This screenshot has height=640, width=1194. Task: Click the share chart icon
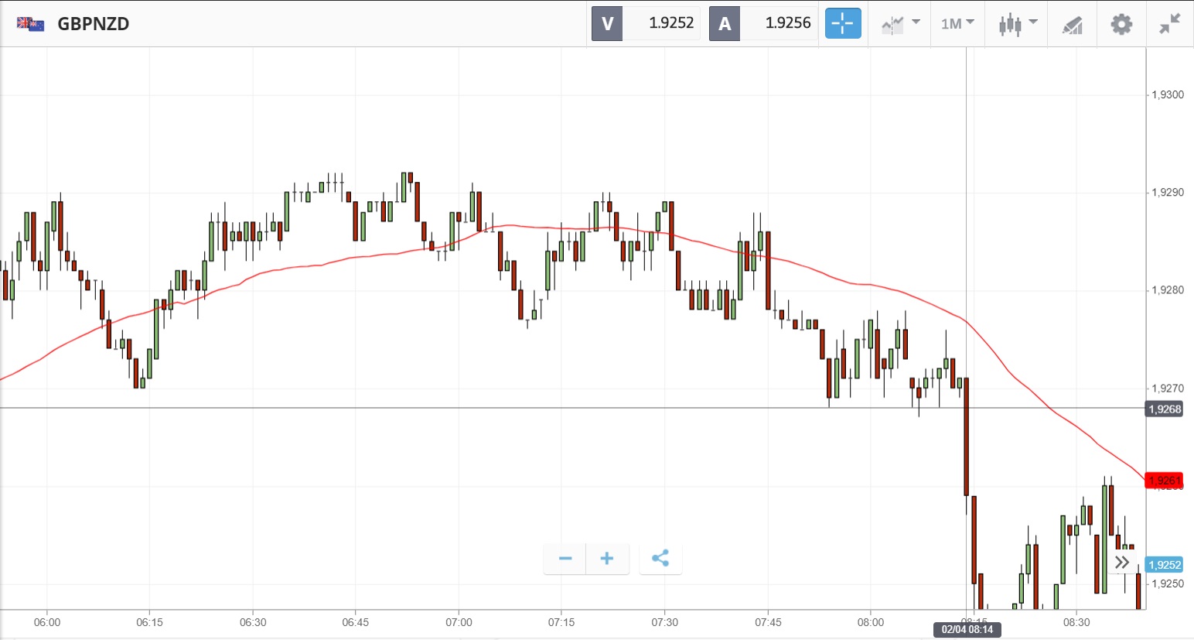coord(660,559)
